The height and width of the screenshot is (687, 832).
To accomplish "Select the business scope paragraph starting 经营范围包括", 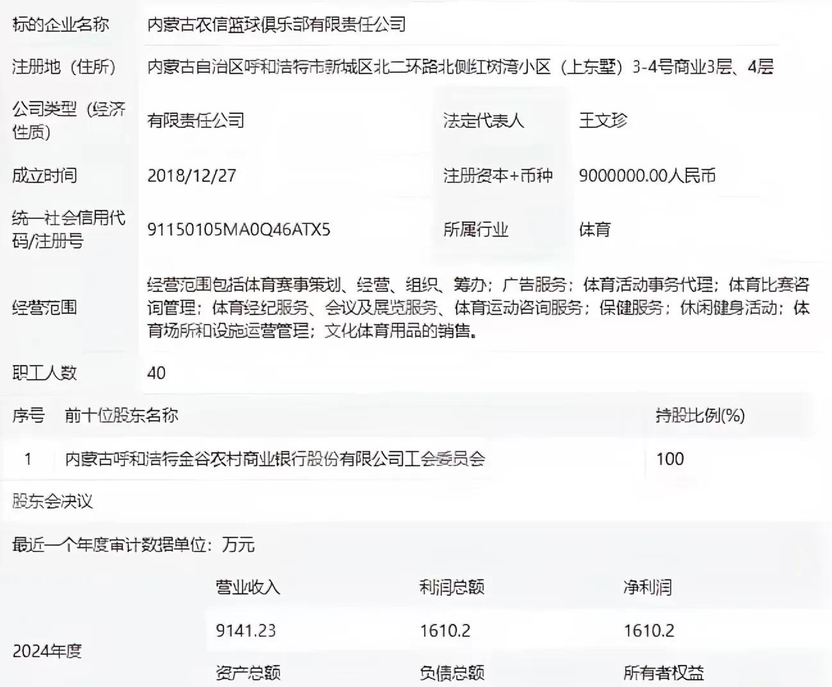I will 478,308.
